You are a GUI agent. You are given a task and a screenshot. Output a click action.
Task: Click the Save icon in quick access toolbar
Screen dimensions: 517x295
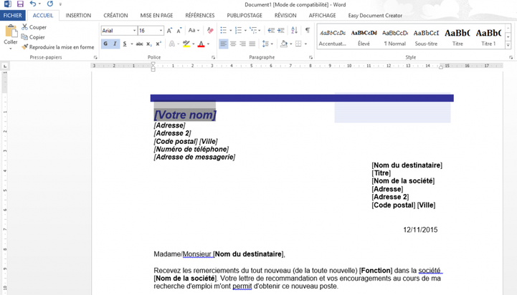(x=20, y=4)
